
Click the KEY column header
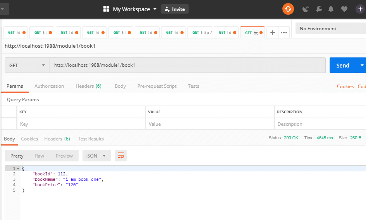pyautogui.click(x=23, y=112)
